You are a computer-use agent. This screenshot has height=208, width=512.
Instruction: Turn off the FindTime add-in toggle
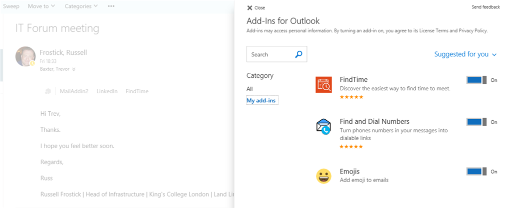(476, 80)
